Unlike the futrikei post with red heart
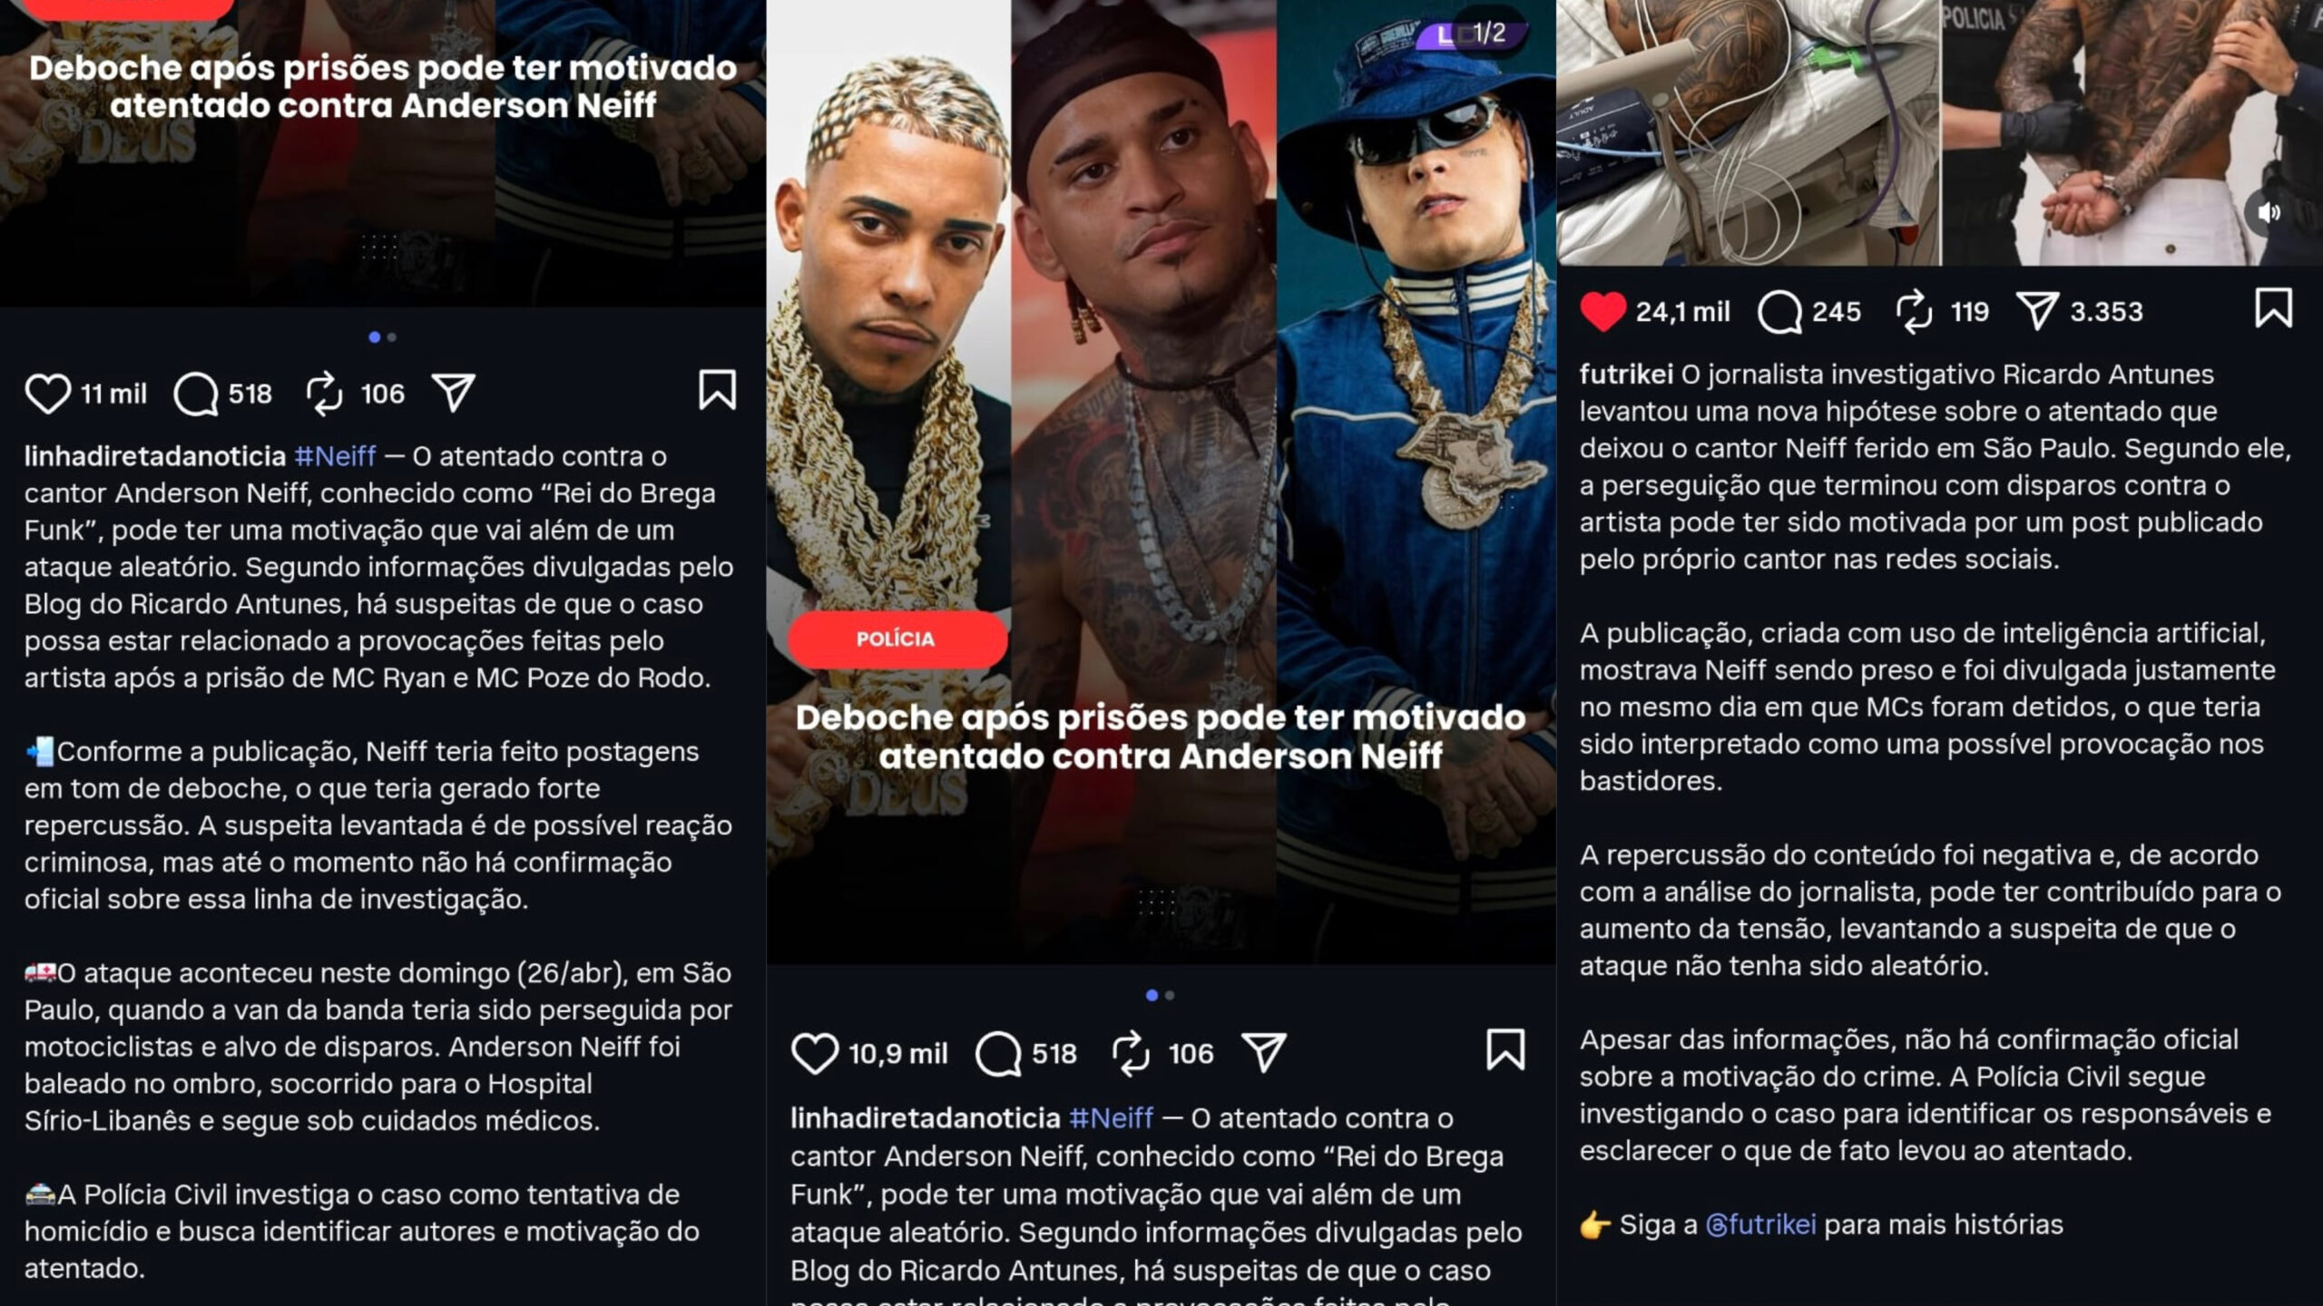Viewport: 2323px width, 1306px height. 1603,311
